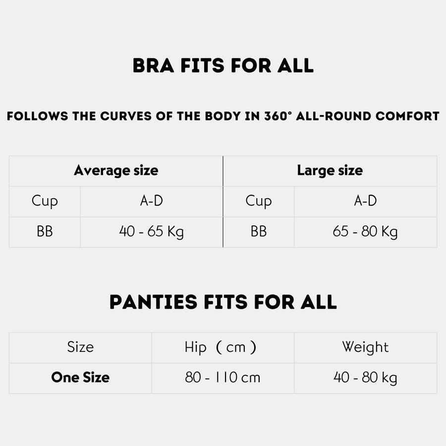Image resolution: width=446 pixels, height=446 pixels.
Task: Click the BB cell under Large size
Action: [x=259, y=231]
